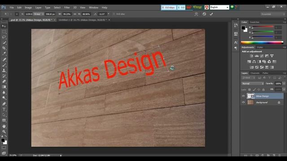
Task: Select the Eraser tool
Action: click(4, 81)
